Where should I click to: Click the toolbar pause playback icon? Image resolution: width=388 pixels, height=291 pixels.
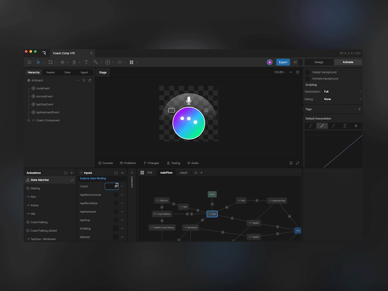(x=131, y=62)
